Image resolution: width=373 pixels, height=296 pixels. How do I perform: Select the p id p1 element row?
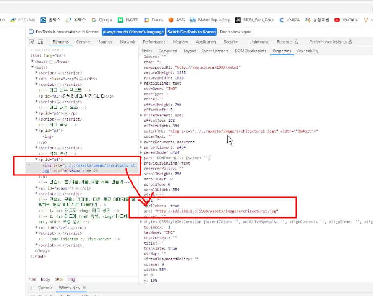pos(76,96)
